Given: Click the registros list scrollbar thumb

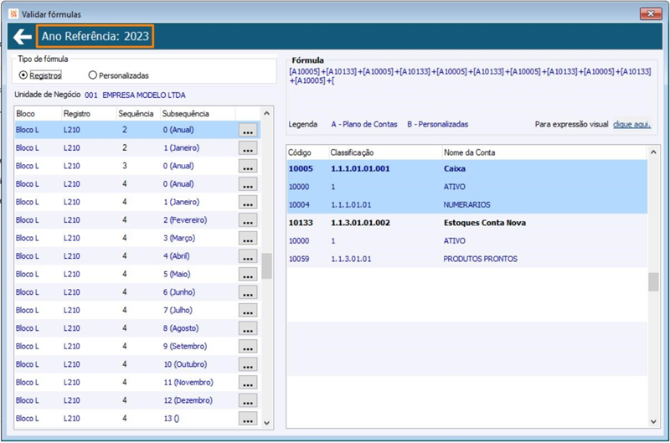Looking at the screenshot, I should click(266, 265).
